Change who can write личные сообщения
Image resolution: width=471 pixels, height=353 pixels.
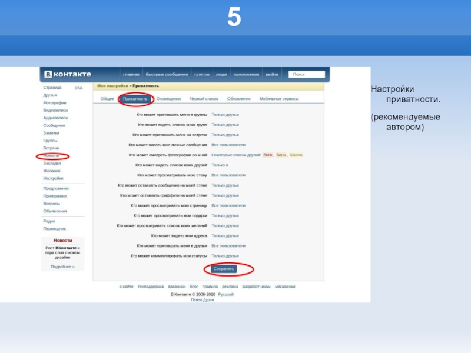(228, 145)
